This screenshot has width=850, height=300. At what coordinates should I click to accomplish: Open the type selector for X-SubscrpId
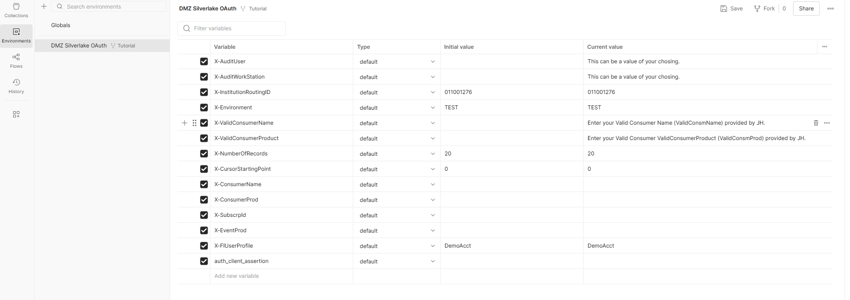click(396, 215)
